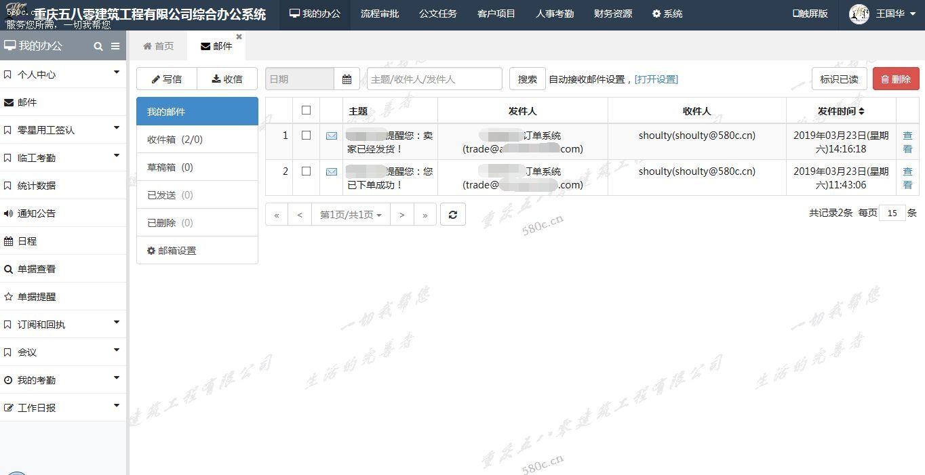Expand the 个人中心 sidebar section

[63, 75]
